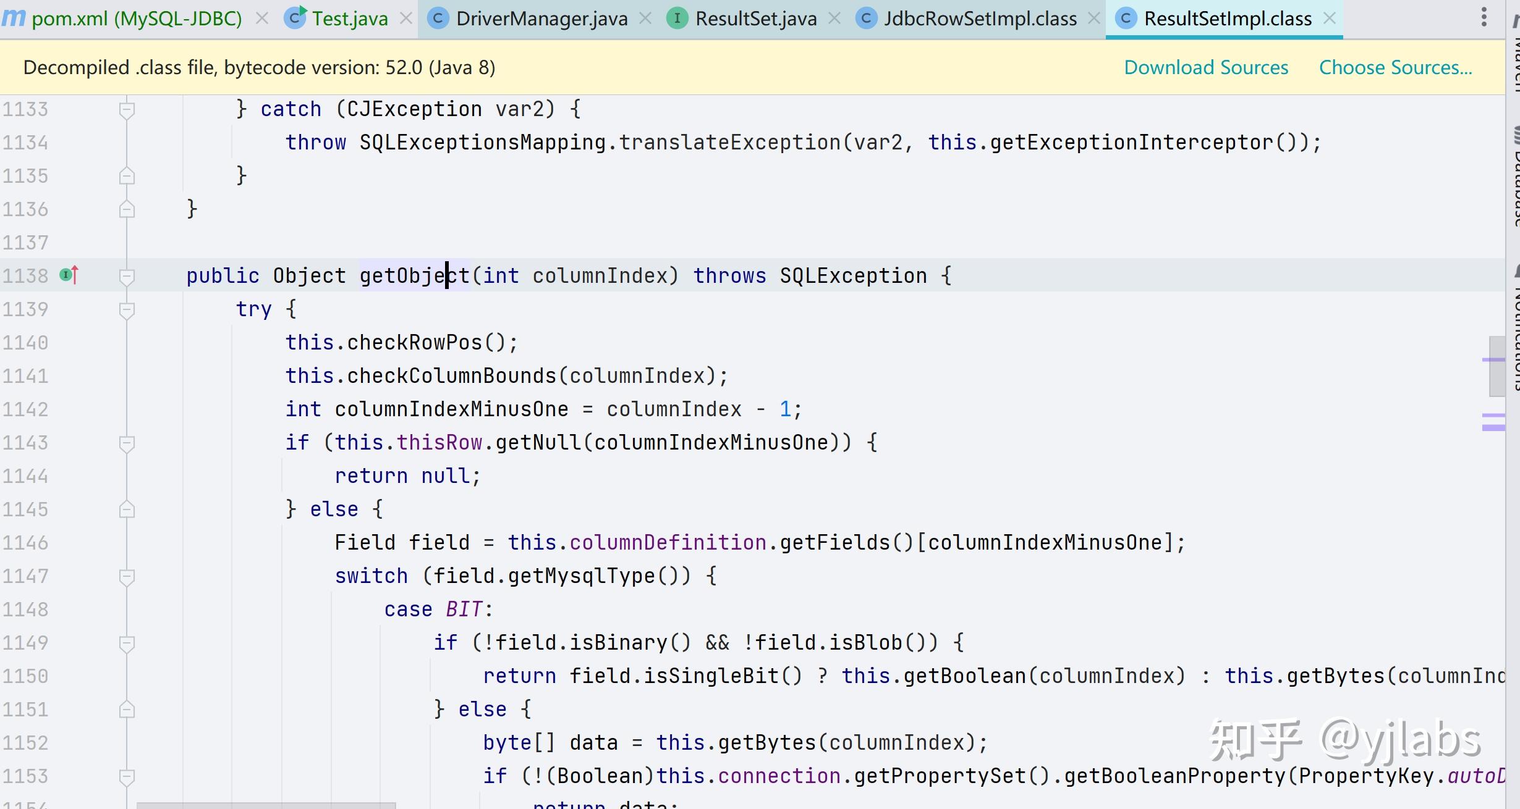Viewport: 1520px width, 809px height.
Task: Click the vertical scrollbar thumb
Action: pos(1497,366)
